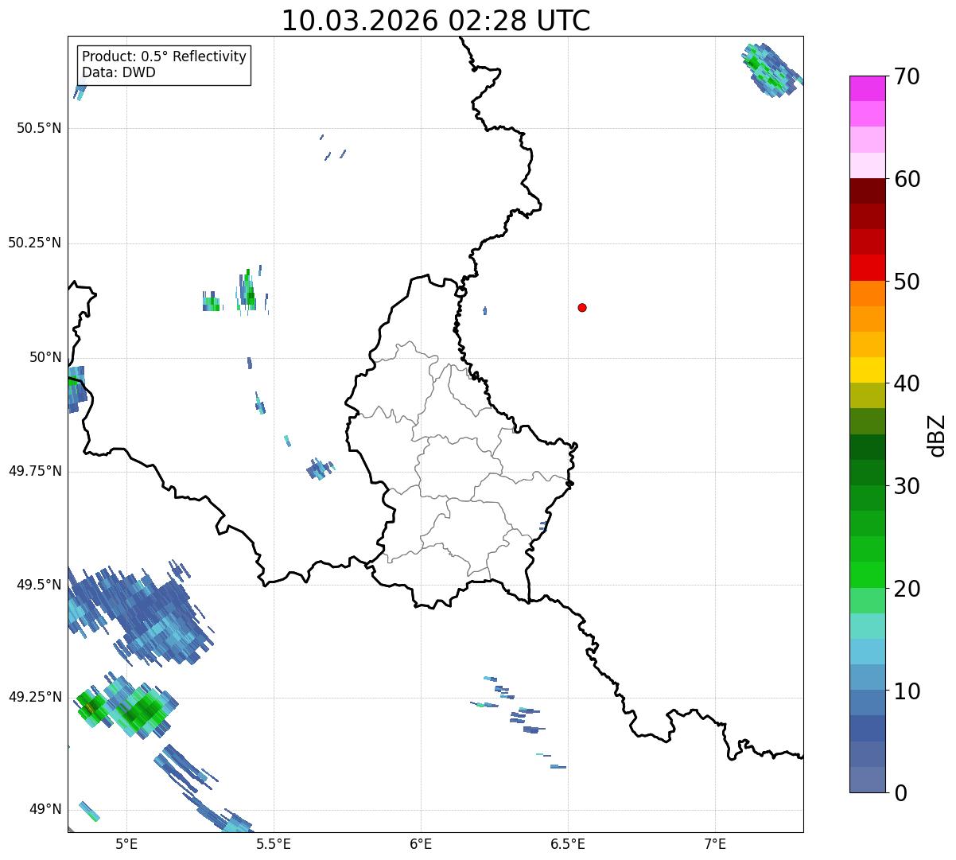The height and width of the screenshot is (860, 956).
Task: Click the title "10.03.2026 02:28 UTC"
Action: click(x=436, y=21)
